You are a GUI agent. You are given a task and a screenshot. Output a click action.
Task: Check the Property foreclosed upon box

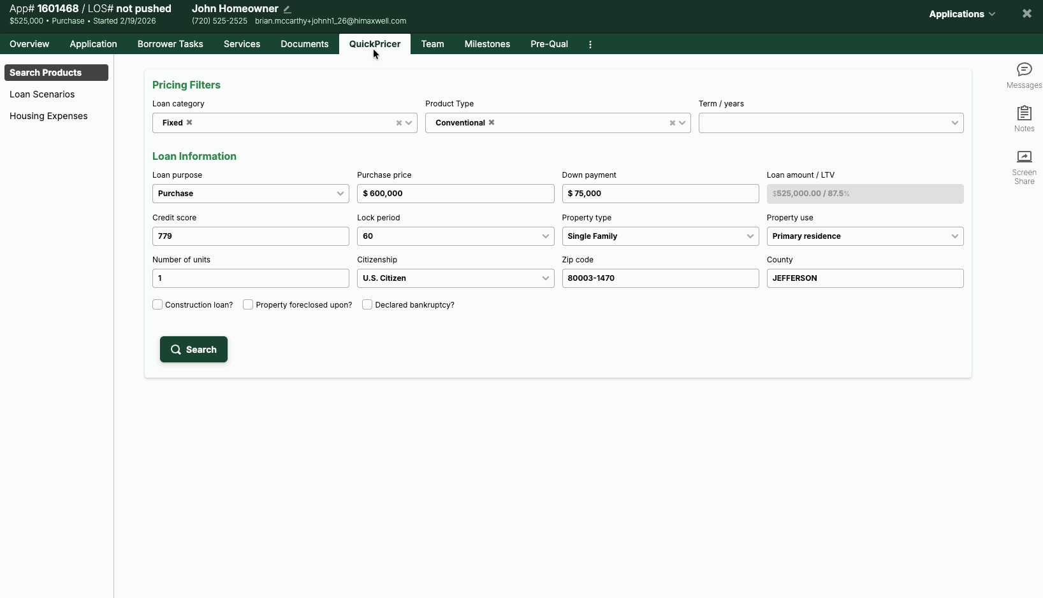(248, 304)
